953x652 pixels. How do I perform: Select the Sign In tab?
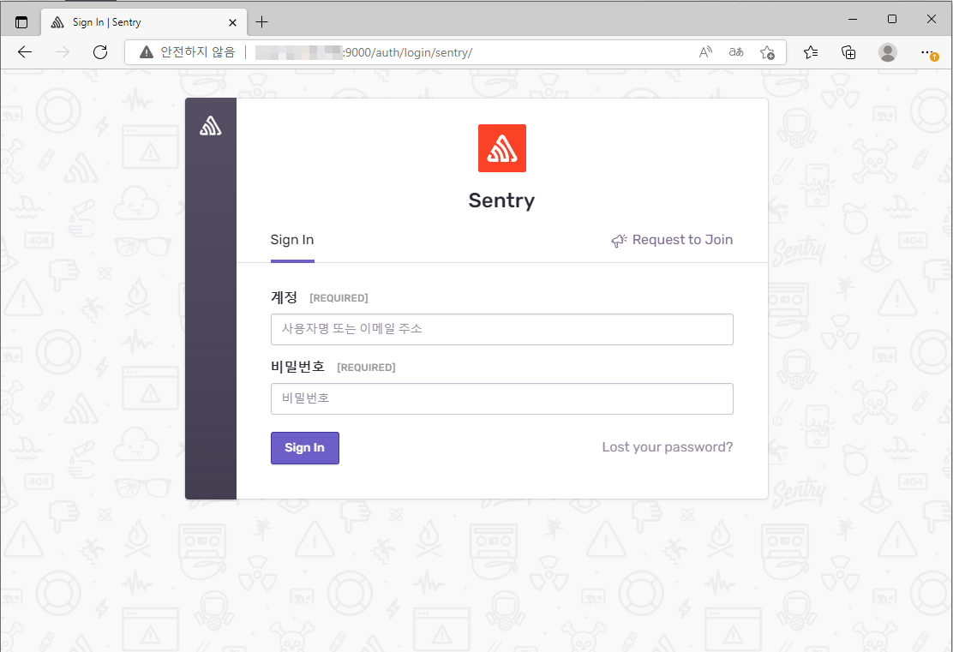292,240
